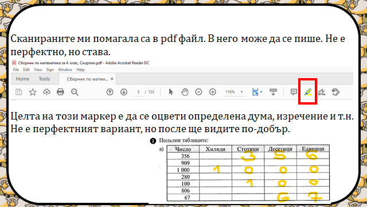Go to the previous page with the up arrow

click(110, 92)
